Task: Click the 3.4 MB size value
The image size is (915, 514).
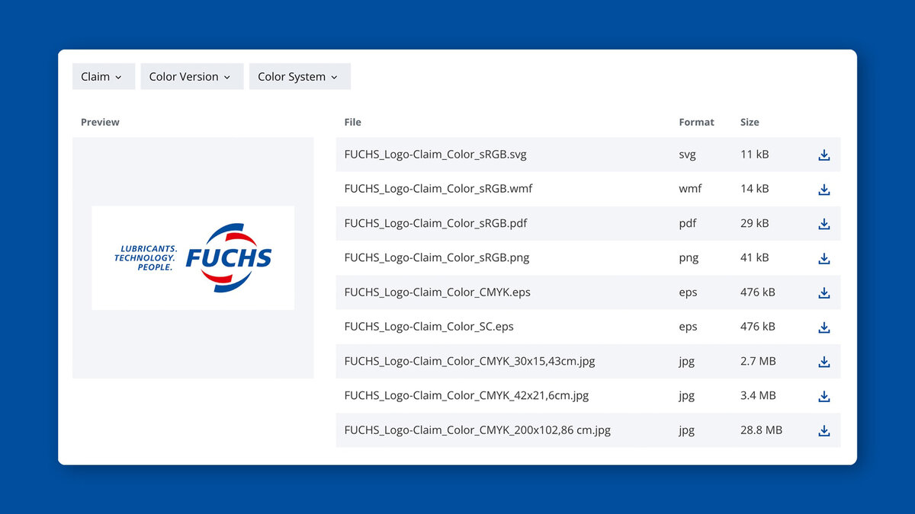Action: click(758, 396)
